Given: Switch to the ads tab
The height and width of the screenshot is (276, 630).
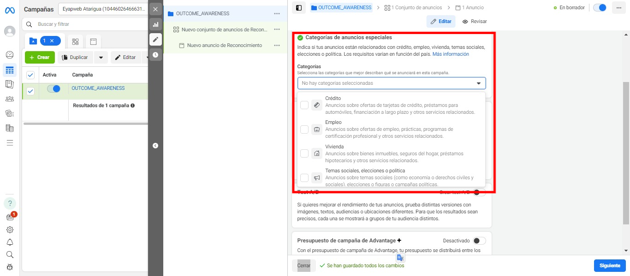Looking at the screenshot, I should pyautogui.click(x=93, y=41).
